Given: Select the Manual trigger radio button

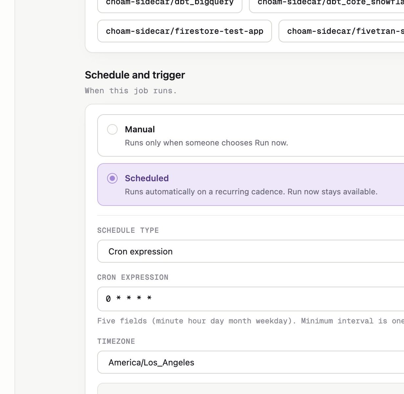Looking at the screenshot, I should (112, 129).
